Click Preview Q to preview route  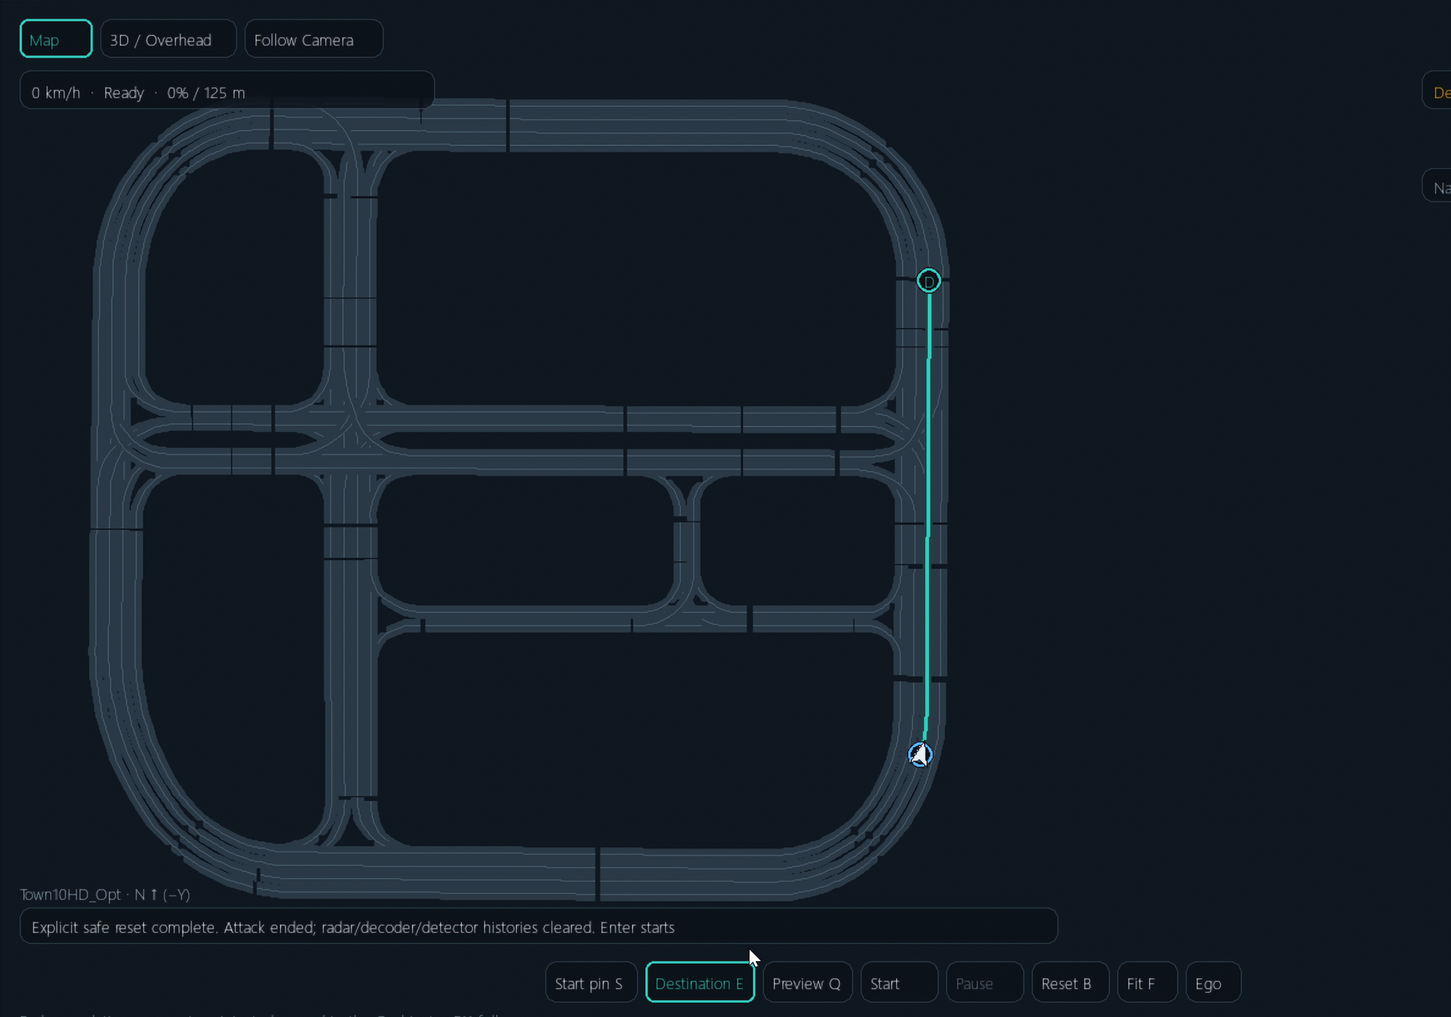tap(808, 983)
